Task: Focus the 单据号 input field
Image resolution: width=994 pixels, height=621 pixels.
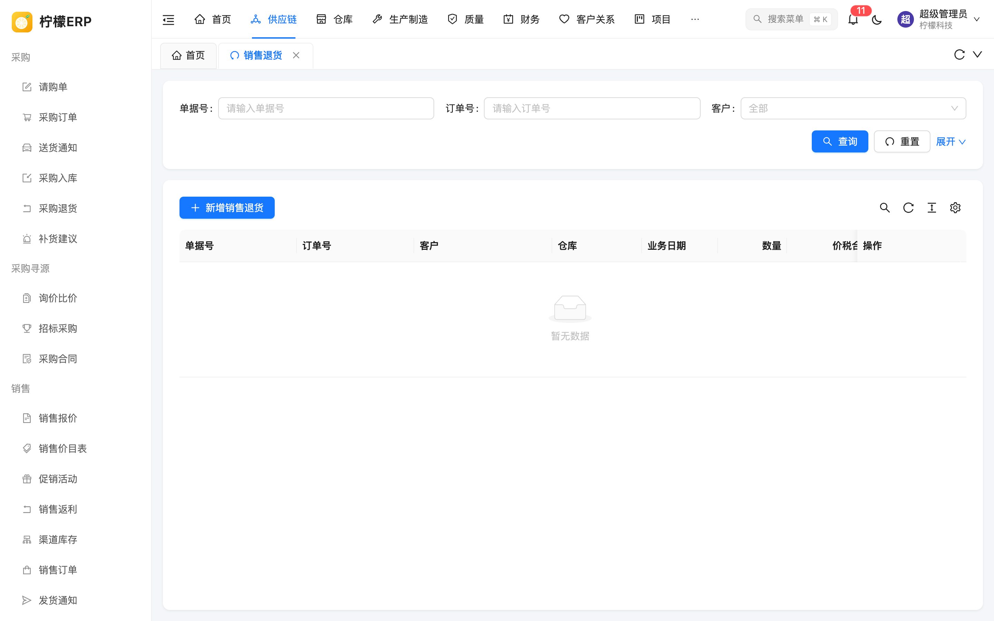Action: tap(326, 108)
